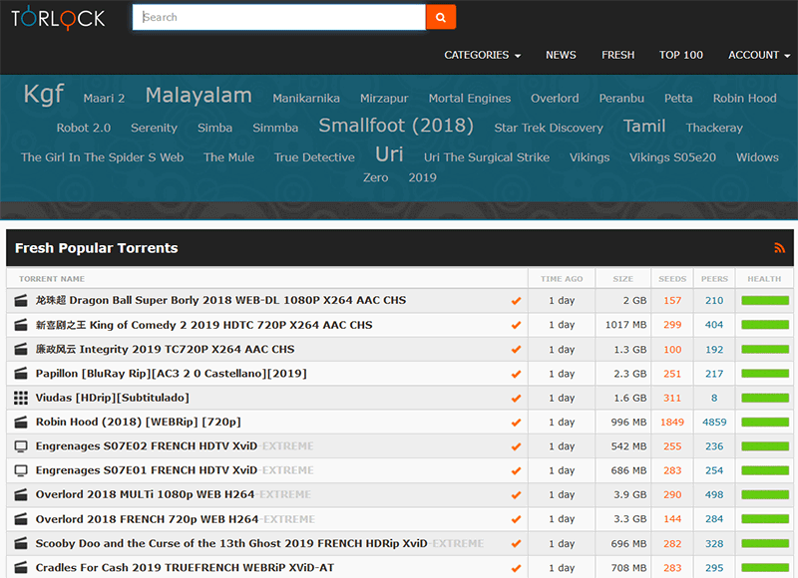This screenshot has height=578, width=798.
Task: Open the Fresh torrents page
Action: click(x=617, y=55)
